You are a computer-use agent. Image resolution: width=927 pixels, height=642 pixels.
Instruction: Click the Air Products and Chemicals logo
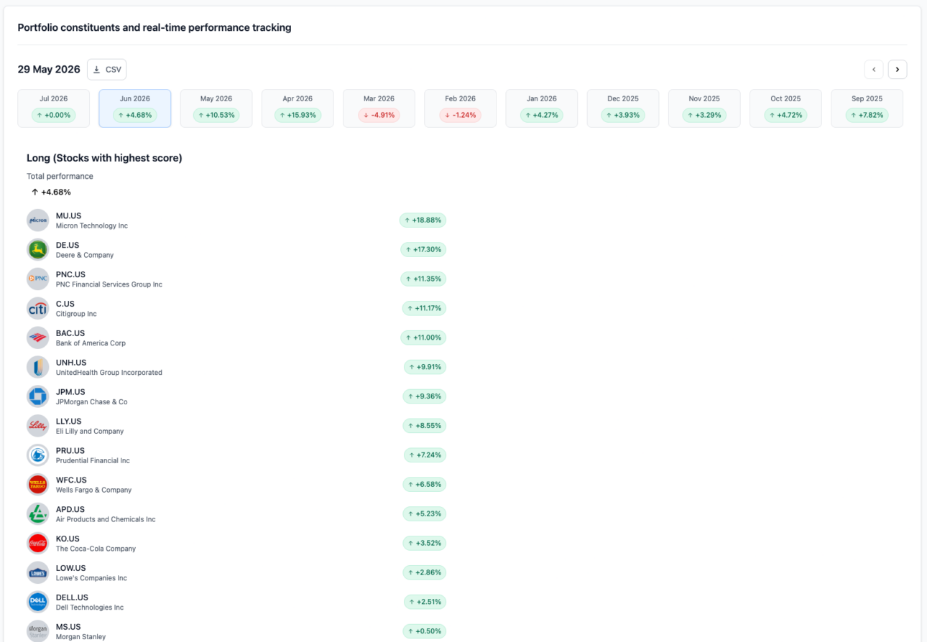(x=37, y=514)
